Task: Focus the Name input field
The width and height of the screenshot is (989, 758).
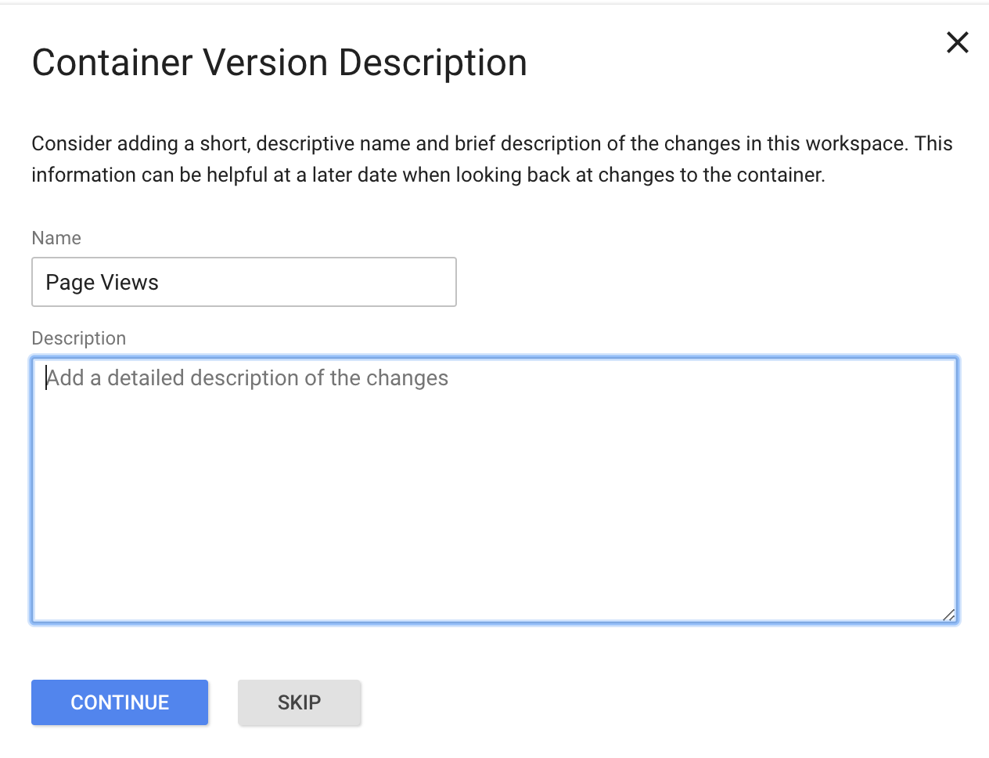Action: tap(244, 282)
